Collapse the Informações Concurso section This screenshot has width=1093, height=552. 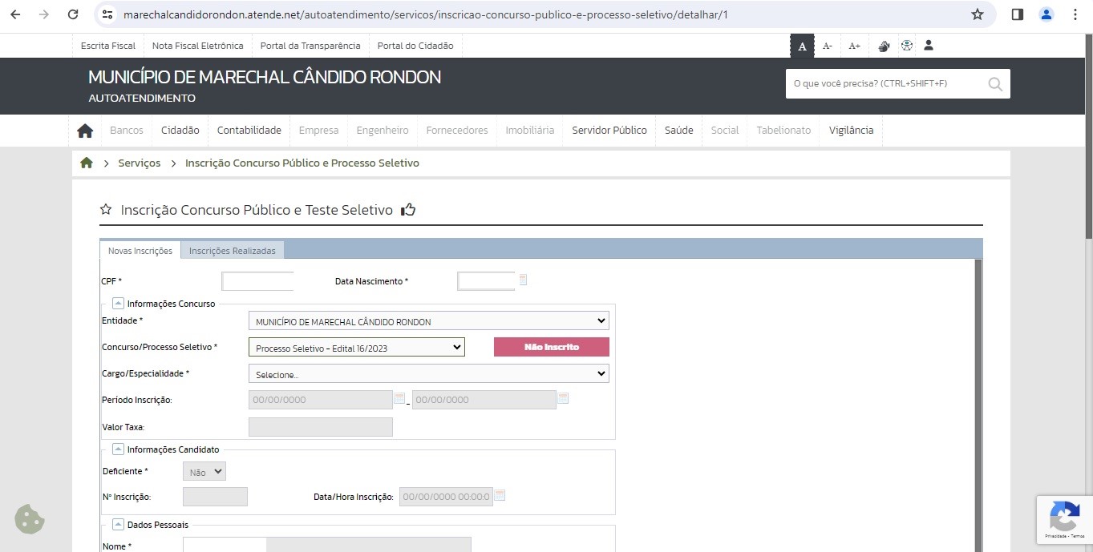tap(118, 304)
